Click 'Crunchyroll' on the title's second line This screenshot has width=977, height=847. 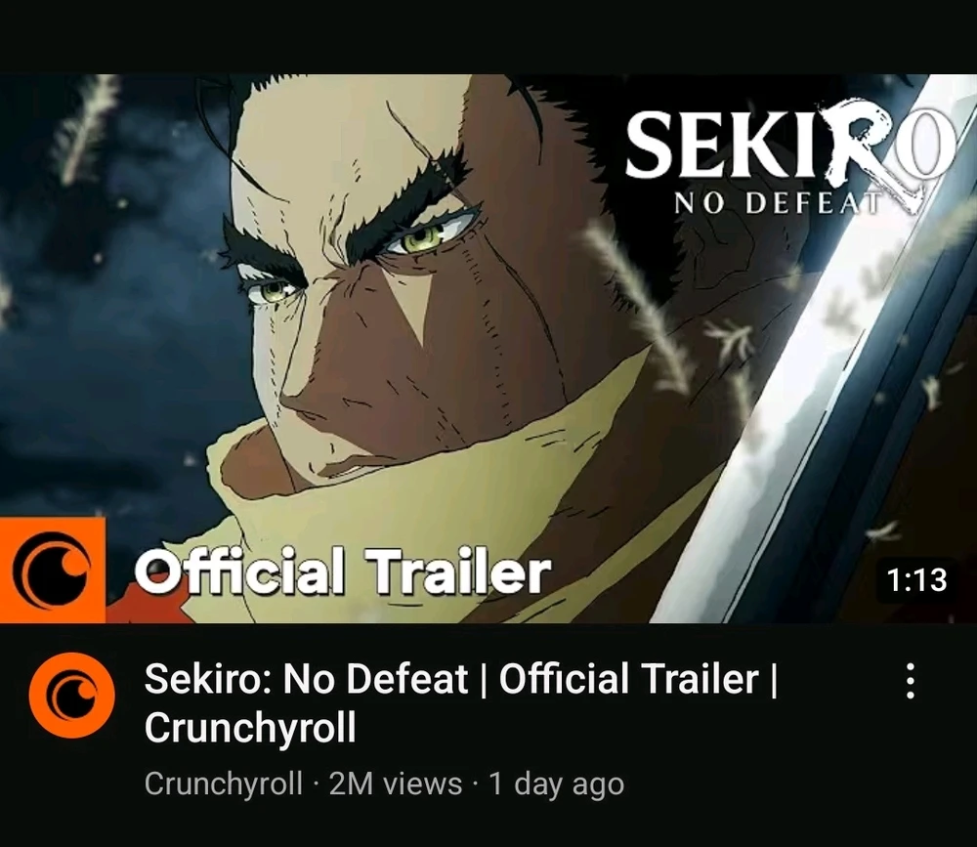pos(250,727)
